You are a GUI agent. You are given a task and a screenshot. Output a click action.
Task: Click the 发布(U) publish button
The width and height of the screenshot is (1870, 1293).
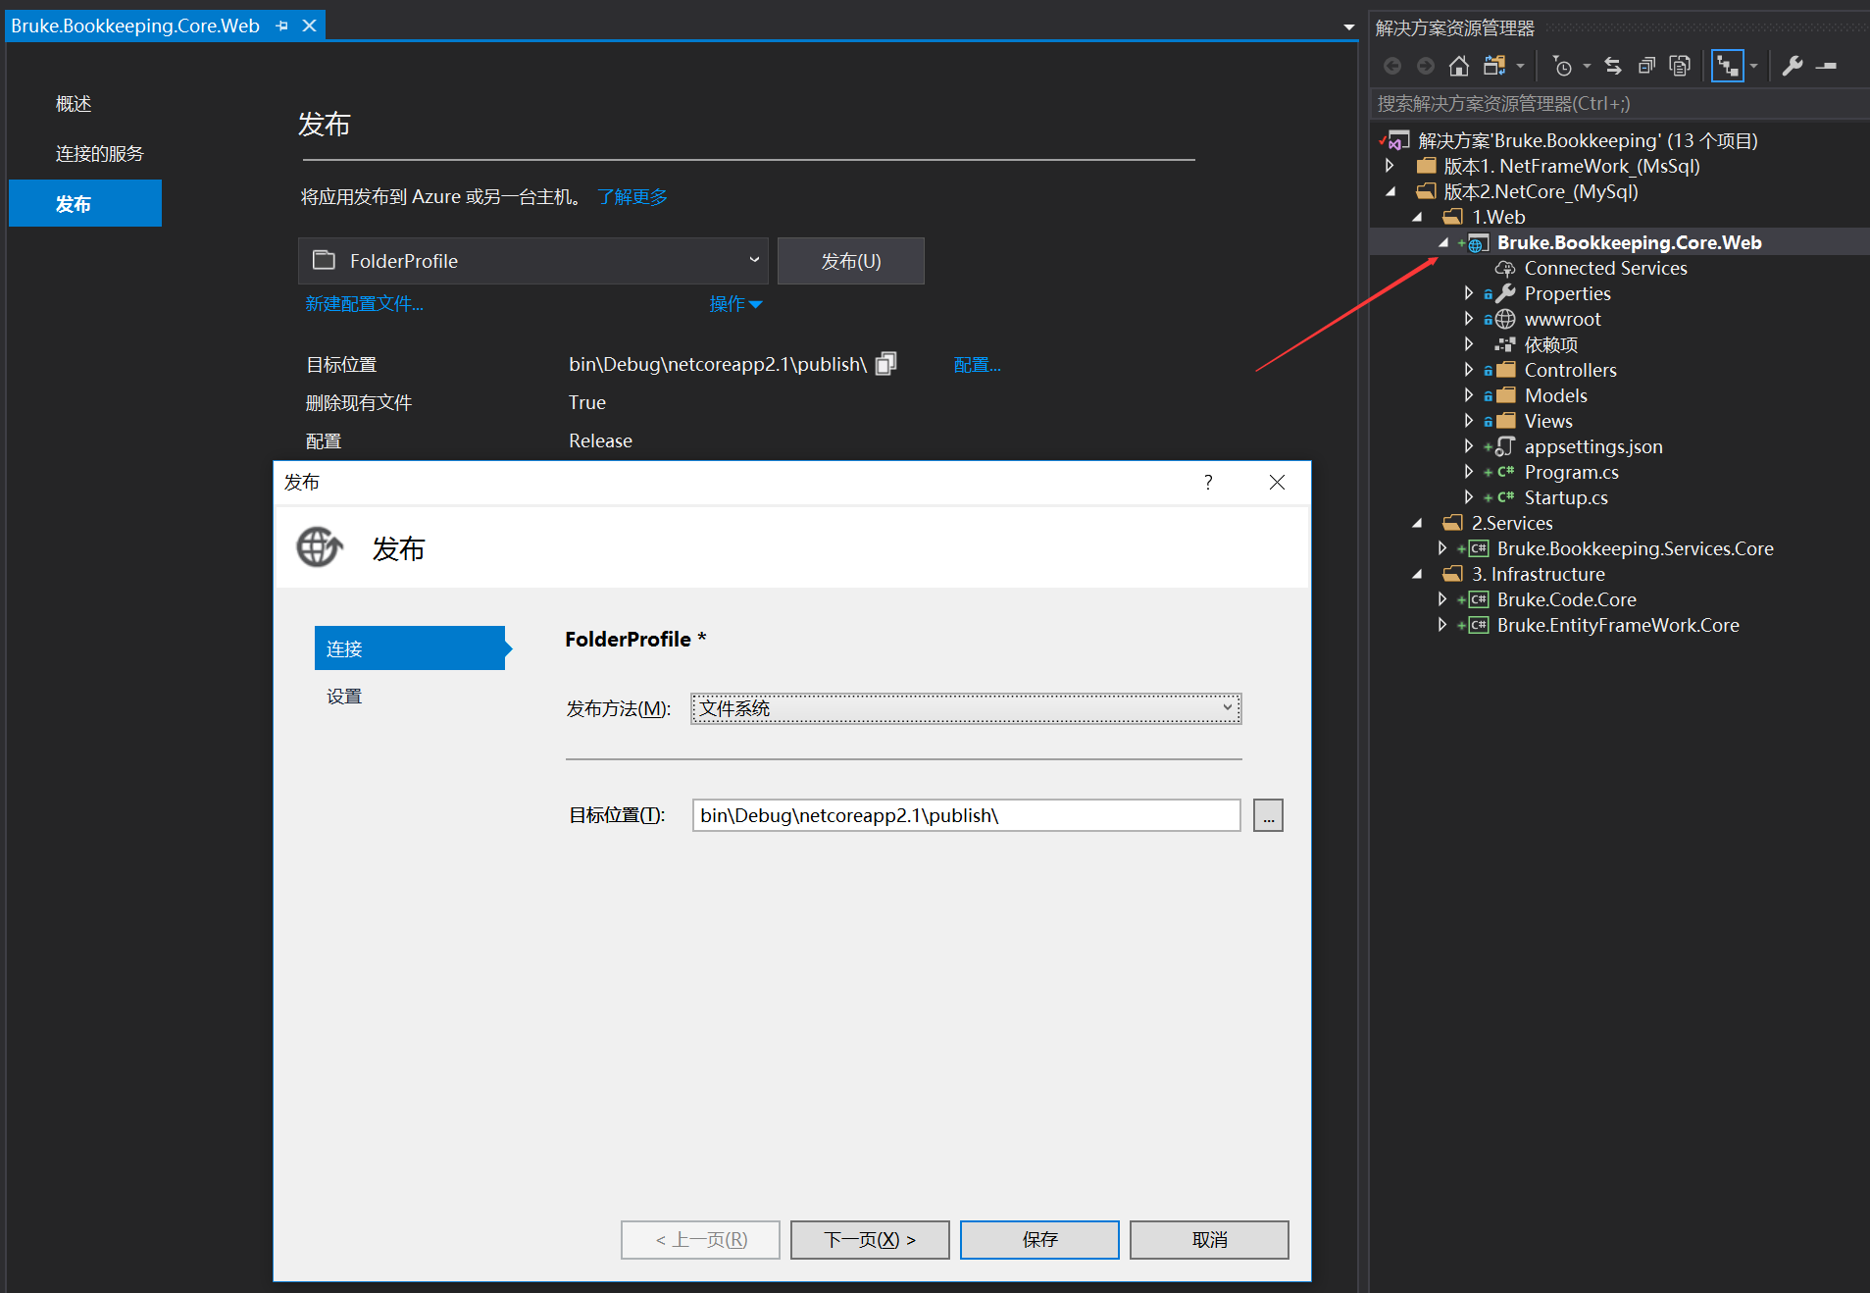851,261
